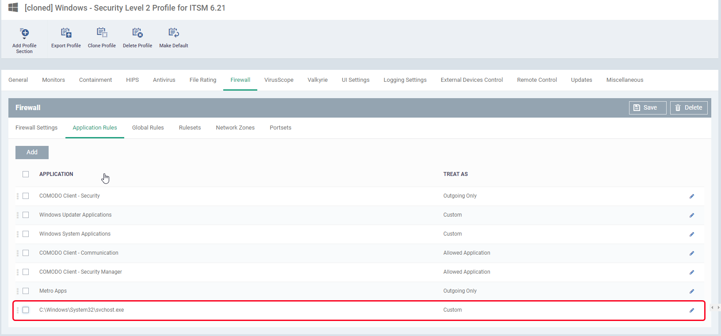The width and height of the screenshot is (721, 336).
Task: Go to the File Rating tab
Action: pyautogui.click(x=203, y=80)
